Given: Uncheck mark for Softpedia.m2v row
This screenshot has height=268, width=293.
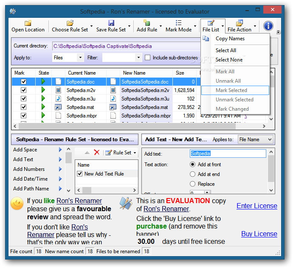Looking at the screenshot, I should tap(23, 90).
